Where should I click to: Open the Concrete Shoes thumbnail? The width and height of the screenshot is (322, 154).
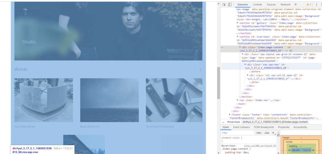[x=44, y=100]
